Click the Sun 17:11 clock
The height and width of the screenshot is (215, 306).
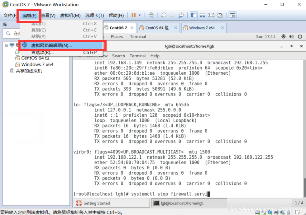click(x=265, y=37)
